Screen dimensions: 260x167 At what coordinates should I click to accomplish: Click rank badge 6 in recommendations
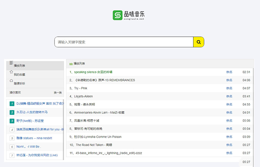12,147
